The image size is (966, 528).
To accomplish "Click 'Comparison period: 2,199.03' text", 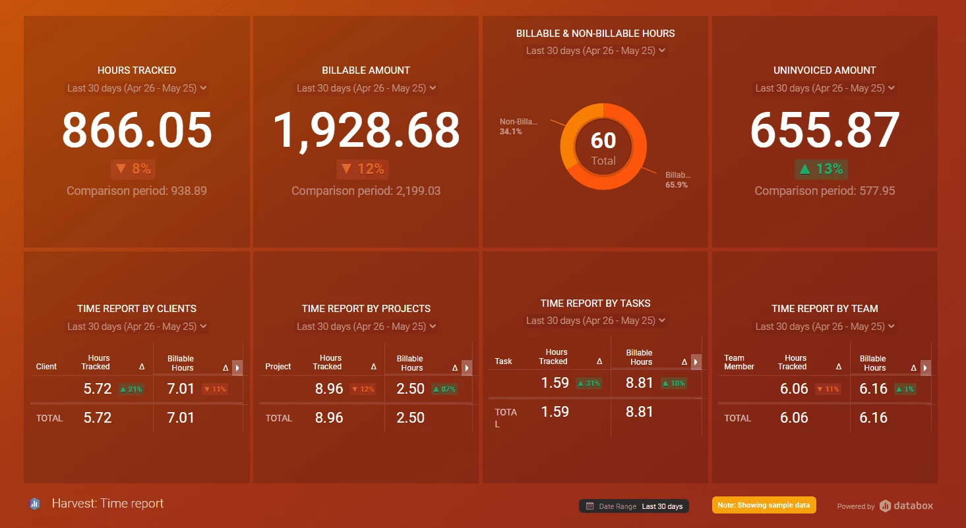I will click(366, 191).
